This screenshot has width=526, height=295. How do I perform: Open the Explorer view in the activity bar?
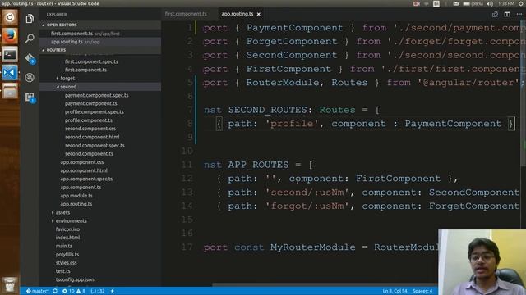pos(30,19)
